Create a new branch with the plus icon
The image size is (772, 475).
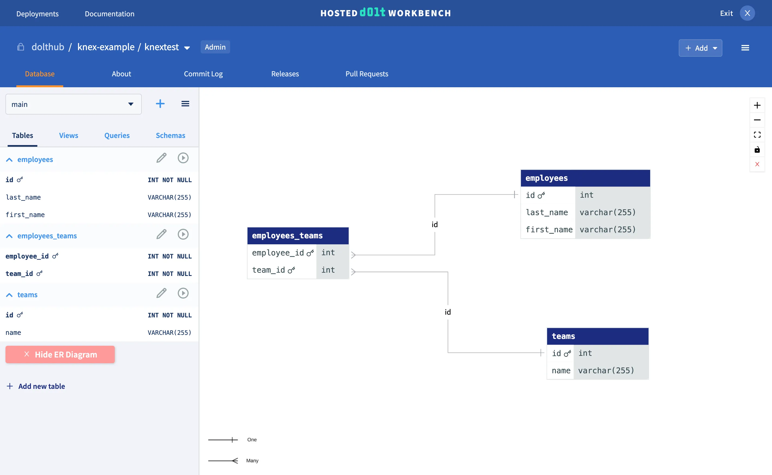pos(160,104)
